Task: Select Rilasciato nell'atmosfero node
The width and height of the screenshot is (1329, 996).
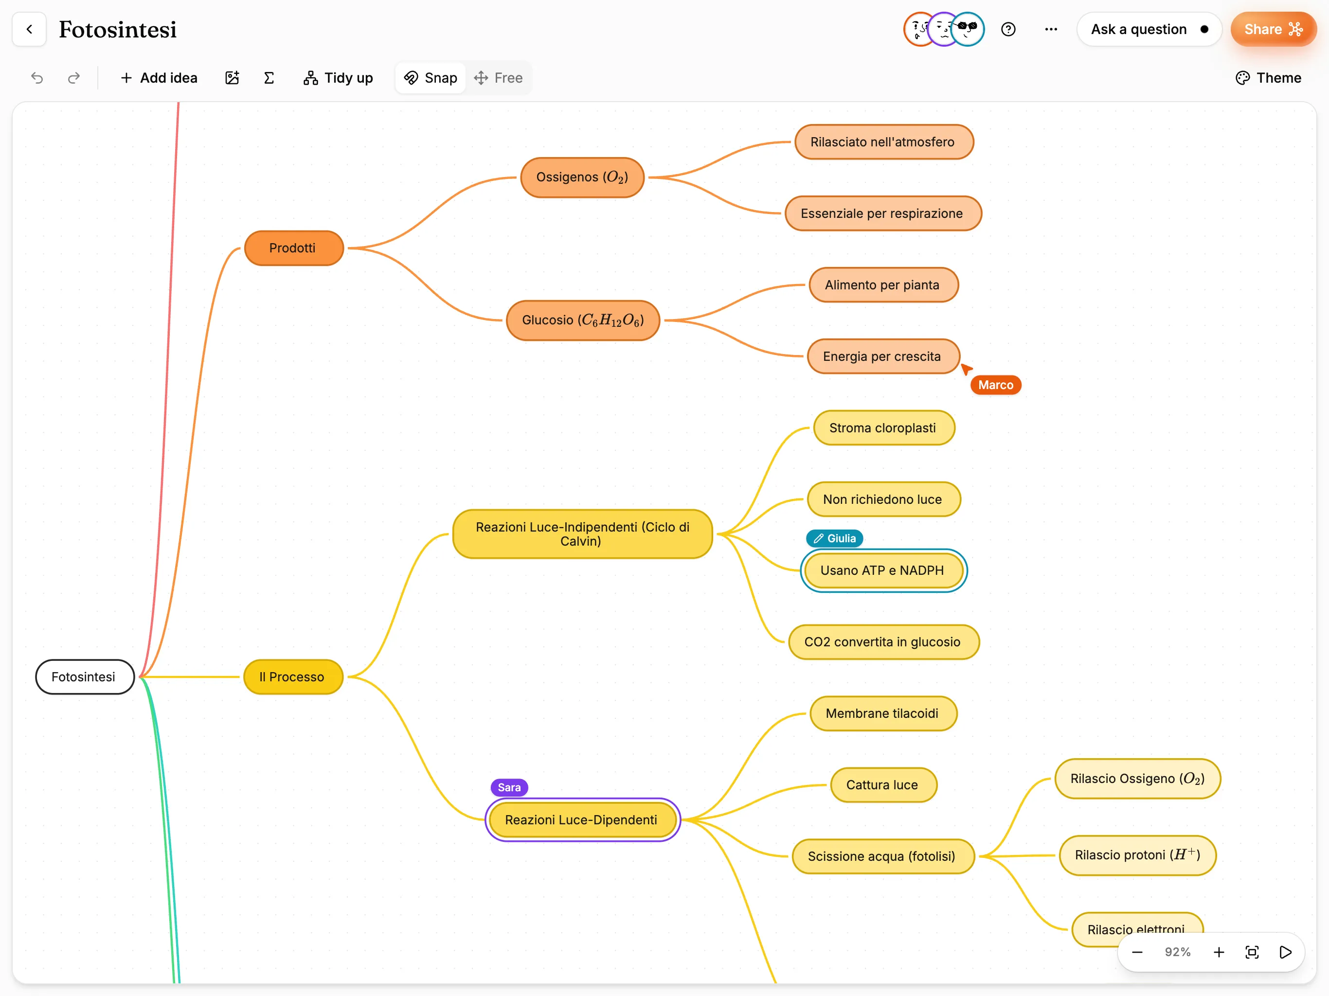Action: 884,142
